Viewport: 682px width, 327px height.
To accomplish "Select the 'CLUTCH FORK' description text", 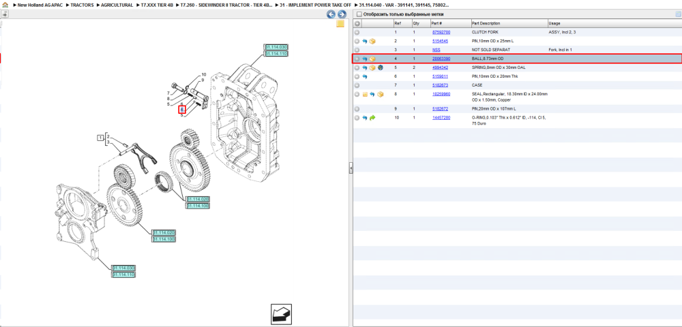I will (485, 32).
